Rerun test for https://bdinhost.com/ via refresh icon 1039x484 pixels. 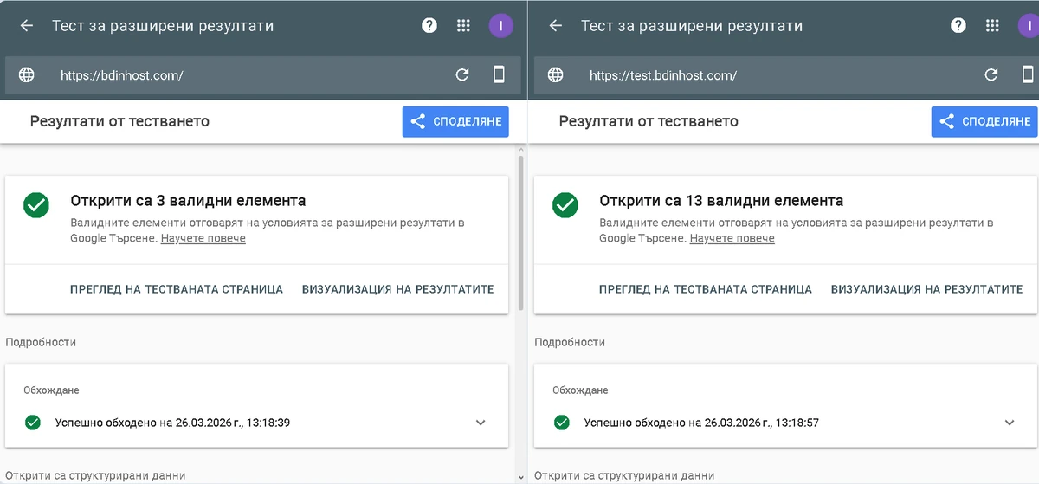[x=462, y=75]
